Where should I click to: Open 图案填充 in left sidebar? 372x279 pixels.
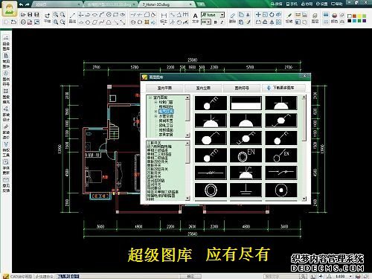6,96
